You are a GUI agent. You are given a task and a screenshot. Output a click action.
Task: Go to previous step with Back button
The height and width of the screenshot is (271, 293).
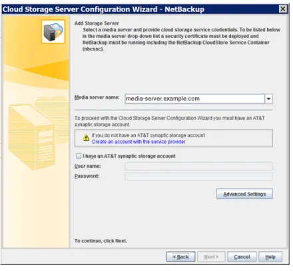pos(180,257)
